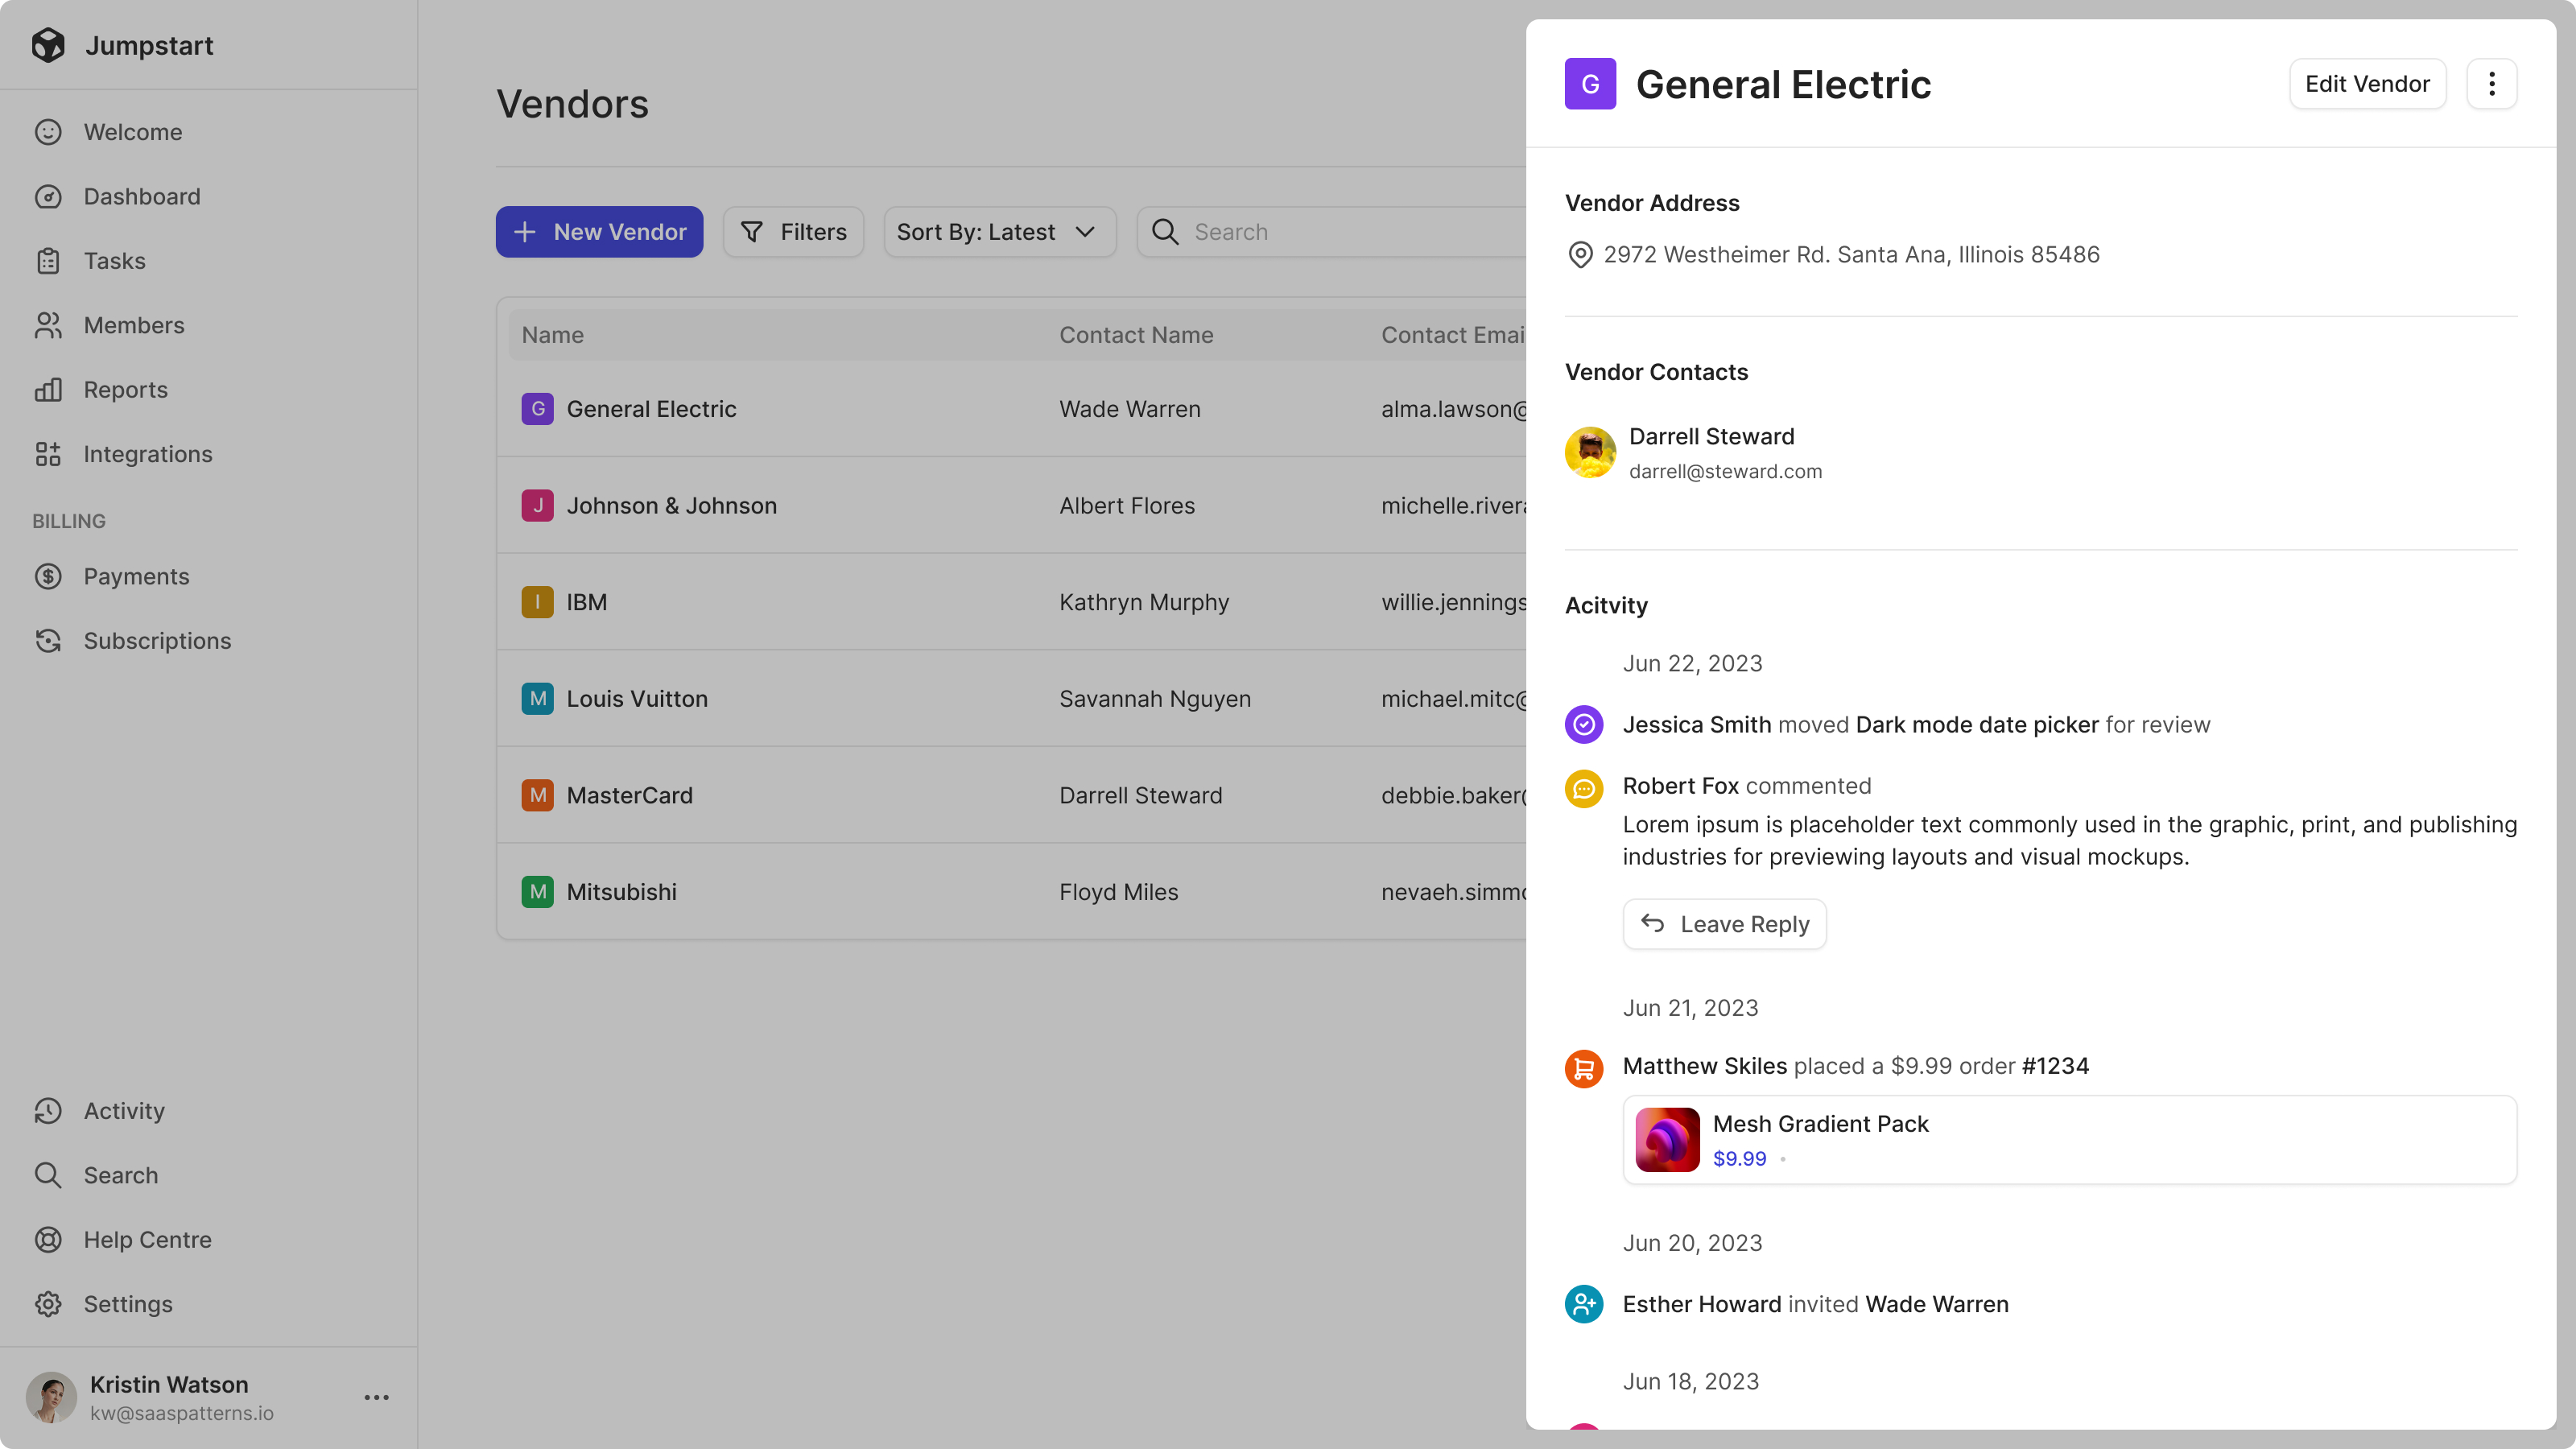The image size is (2576, 1449).
Task: Select Members in the sidebar
Action: click(x=133, y=325)
